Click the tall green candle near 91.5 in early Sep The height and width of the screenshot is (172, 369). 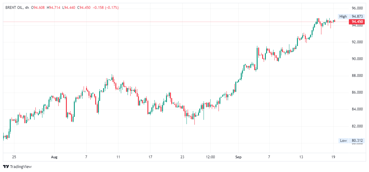tap(258, 58)
